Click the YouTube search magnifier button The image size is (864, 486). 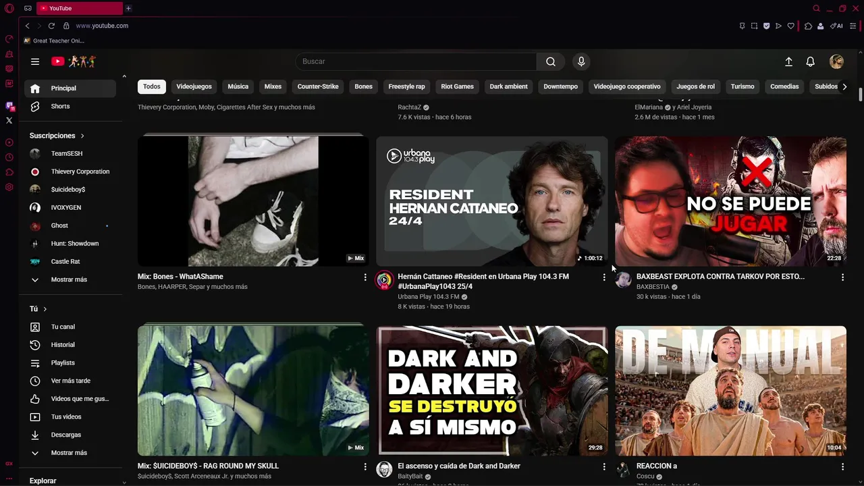click(x=551, y=61)
